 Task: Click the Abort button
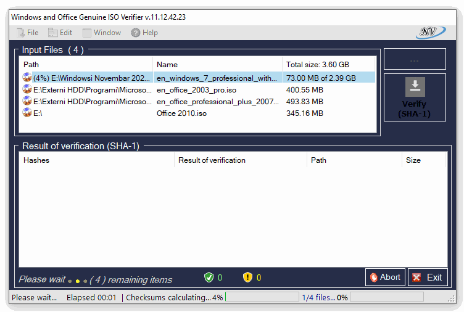385,277
